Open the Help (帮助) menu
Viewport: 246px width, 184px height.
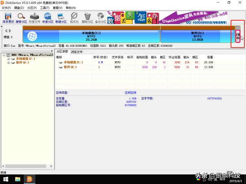(x=71, y=8)
